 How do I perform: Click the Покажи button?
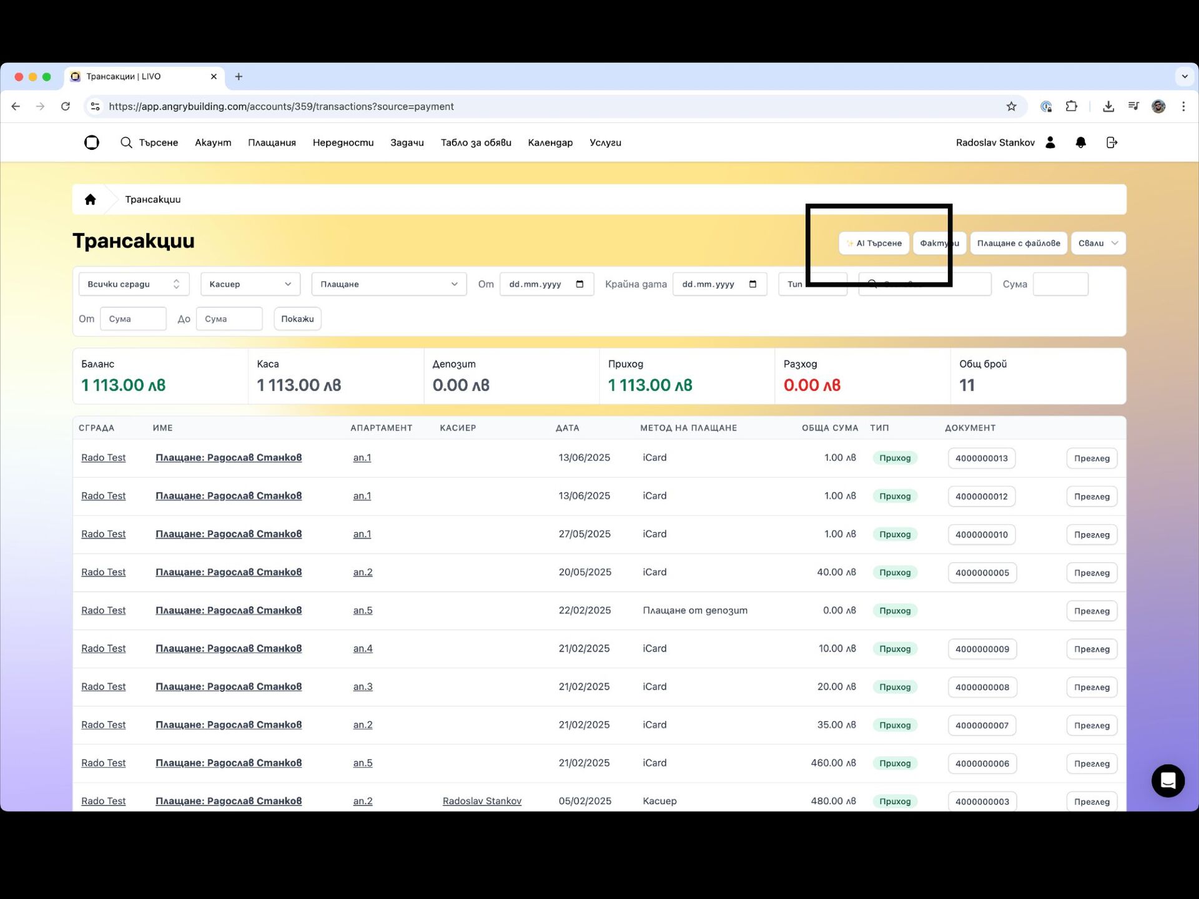point(297,319)
